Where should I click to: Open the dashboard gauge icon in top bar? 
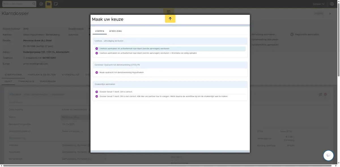tap(41, 4)
